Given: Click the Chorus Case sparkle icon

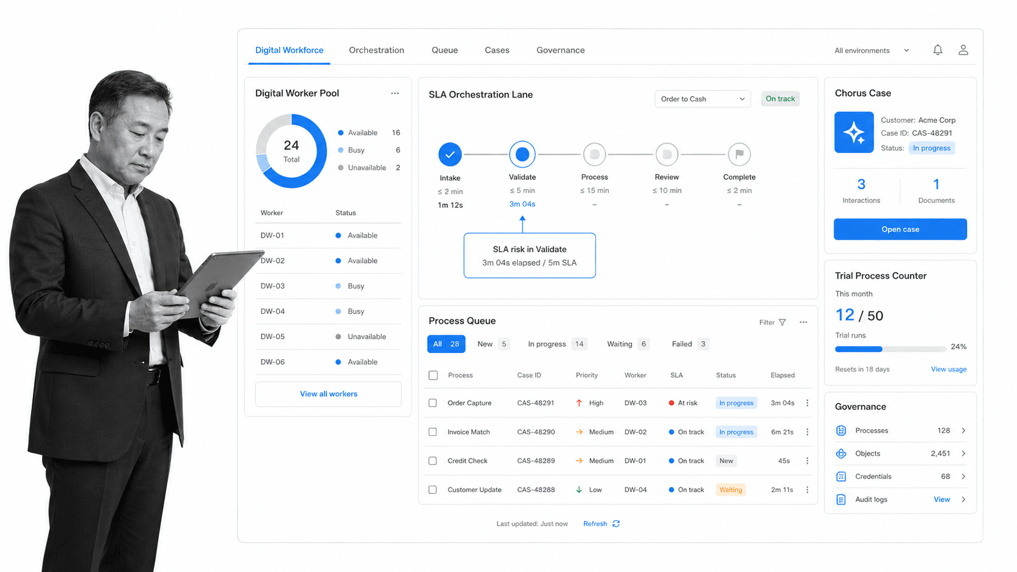Looking at the screenshot, I should (854, 132).
